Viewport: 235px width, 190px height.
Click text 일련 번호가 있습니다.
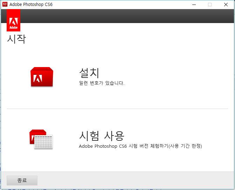102,83
